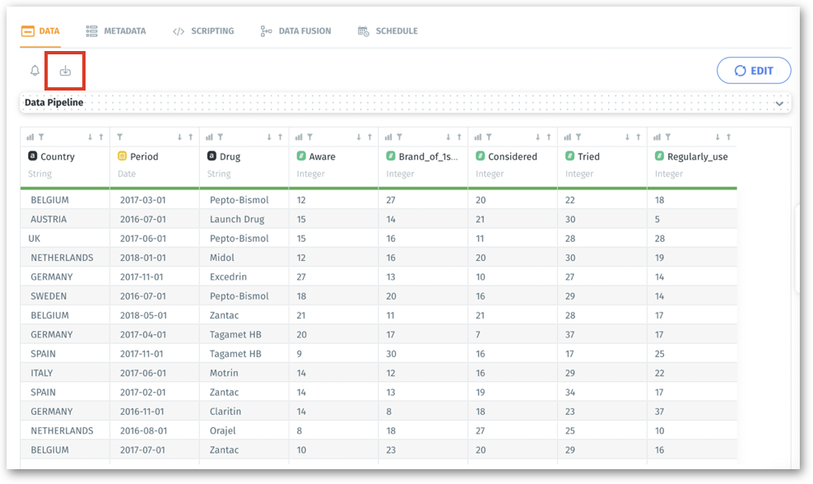
Task: Filter the Aware column
Action: click(309, 137)
